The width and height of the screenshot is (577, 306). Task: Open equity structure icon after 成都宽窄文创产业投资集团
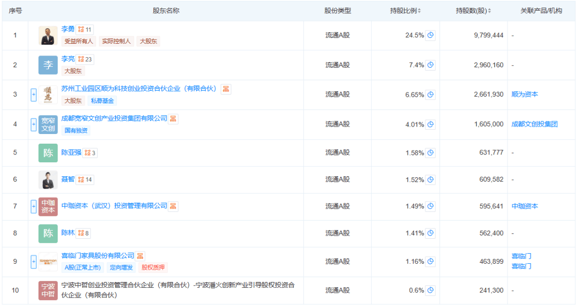point(173,119)
